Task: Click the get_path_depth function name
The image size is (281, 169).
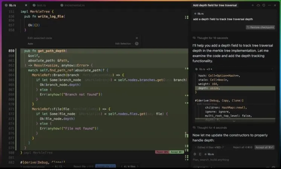Action: coord(52,51)
